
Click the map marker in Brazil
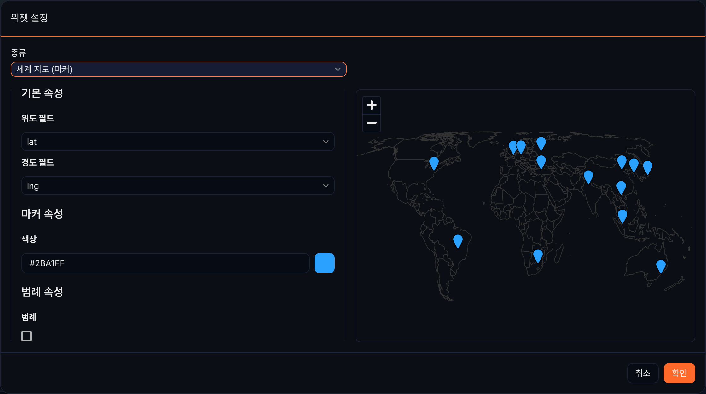(x=458, y=241)
